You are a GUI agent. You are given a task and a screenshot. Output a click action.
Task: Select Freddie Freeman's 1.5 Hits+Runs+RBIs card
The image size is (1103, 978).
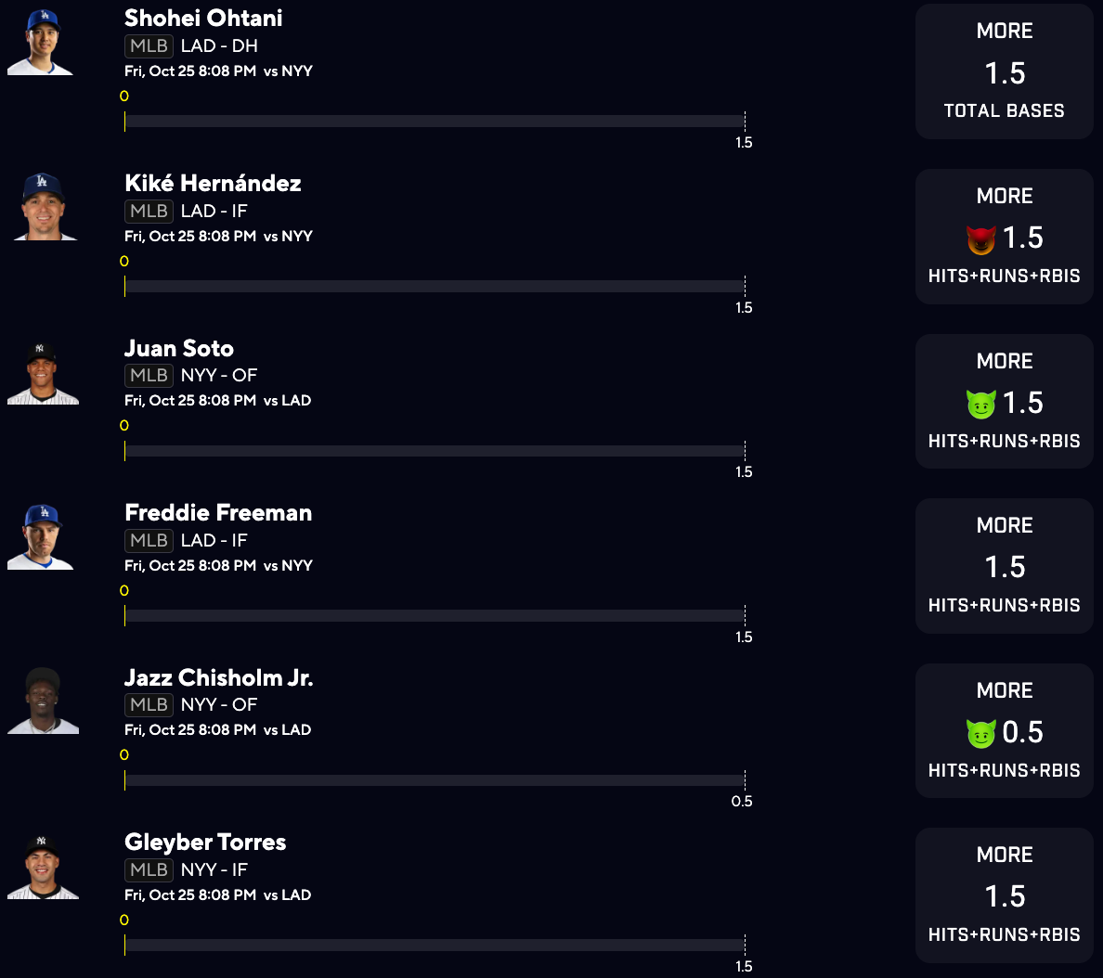(1004, 566)
